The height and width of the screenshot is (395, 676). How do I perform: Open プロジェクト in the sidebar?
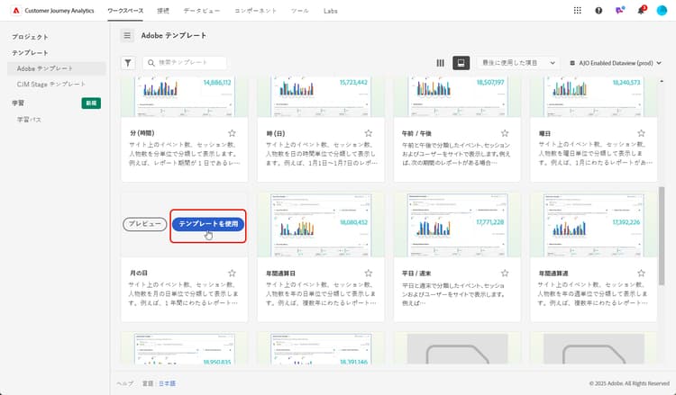pyautogui.click(x=30, y=37)
